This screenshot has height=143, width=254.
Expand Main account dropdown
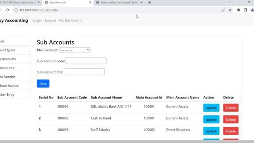click(75, 50)
